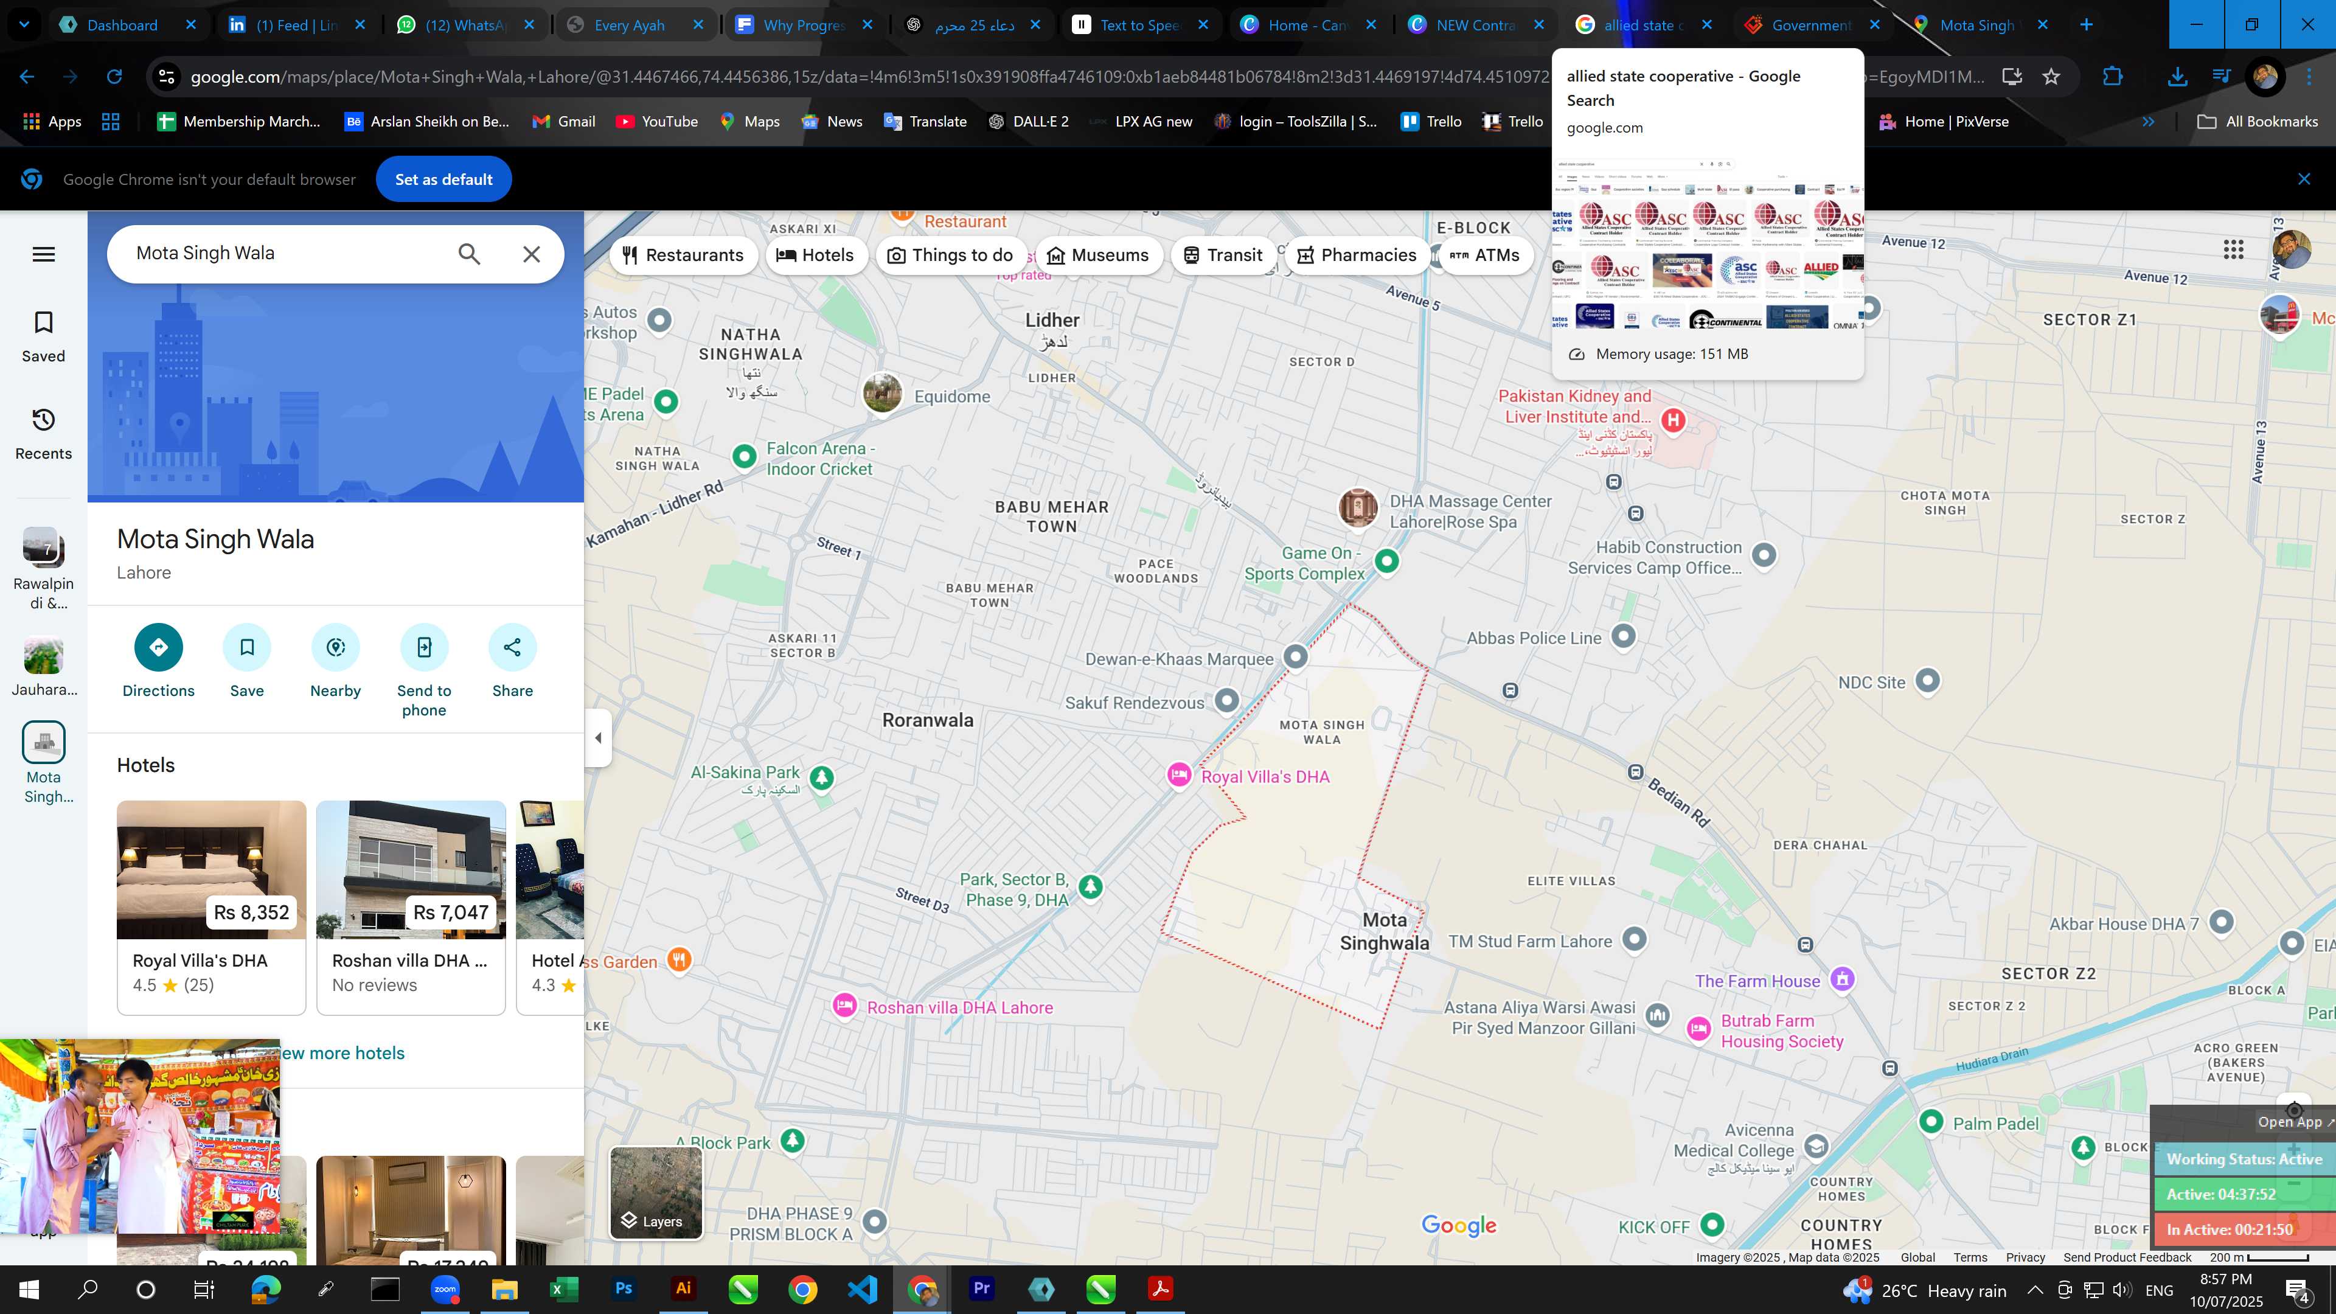Open Saved places in sidebar
The image size is (2336, 1314).
pos(44,338)
